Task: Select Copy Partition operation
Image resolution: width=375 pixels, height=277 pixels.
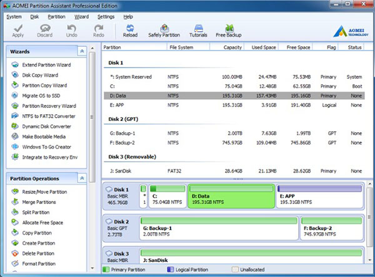Action: coord(32,233)
